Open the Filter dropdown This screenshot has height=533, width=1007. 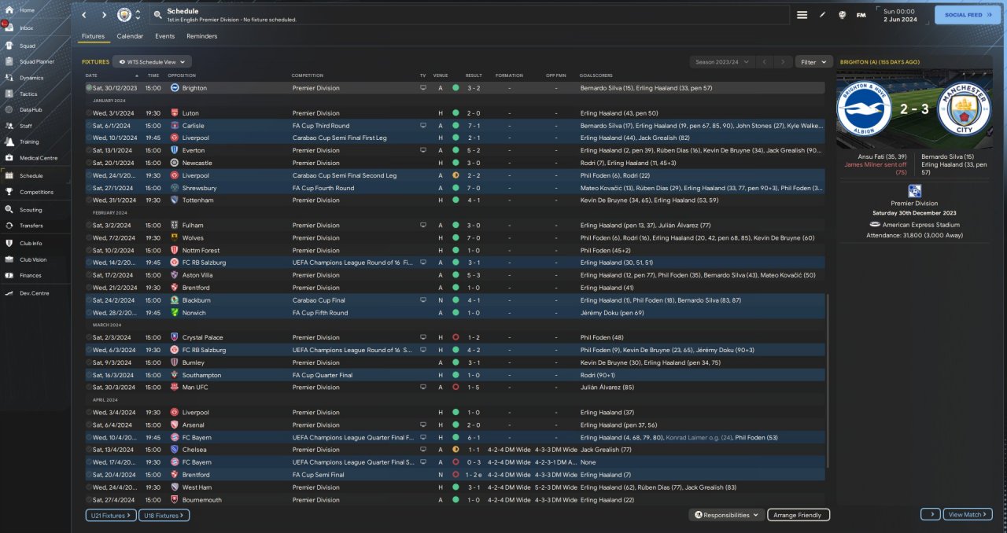(x=813, y=61)
